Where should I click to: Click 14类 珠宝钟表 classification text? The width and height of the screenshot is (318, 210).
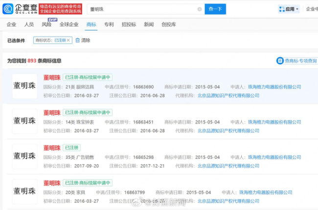tap(80, 122)
